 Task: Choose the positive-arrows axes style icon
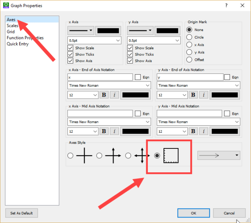tap(113, 155)
